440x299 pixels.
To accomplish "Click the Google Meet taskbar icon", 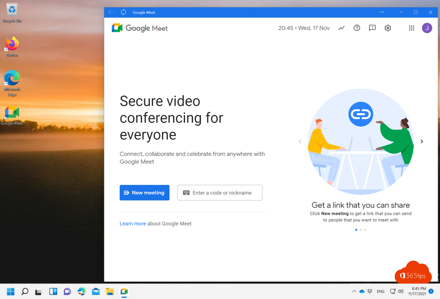I will pos(124,291).
